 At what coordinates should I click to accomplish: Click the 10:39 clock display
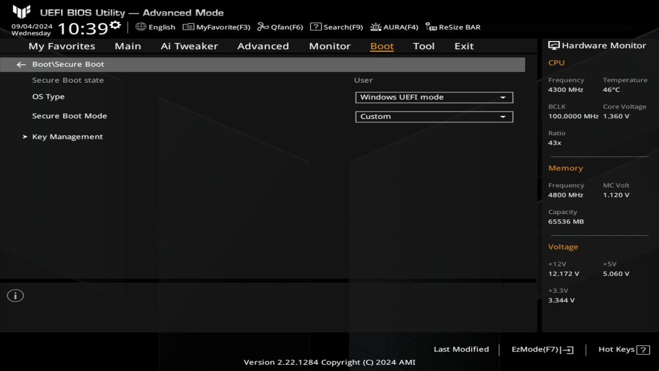click(83, 28)
